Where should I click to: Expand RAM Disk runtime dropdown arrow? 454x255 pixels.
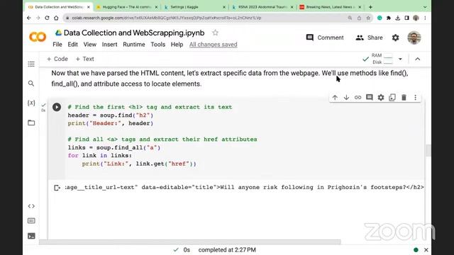point(400,59)
